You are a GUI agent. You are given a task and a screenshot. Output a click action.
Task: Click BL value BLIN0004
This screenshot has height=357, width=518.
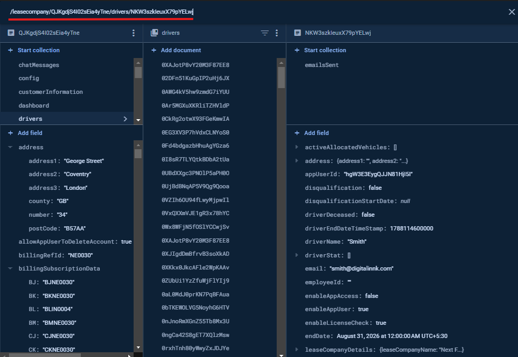tap(58, 309)
